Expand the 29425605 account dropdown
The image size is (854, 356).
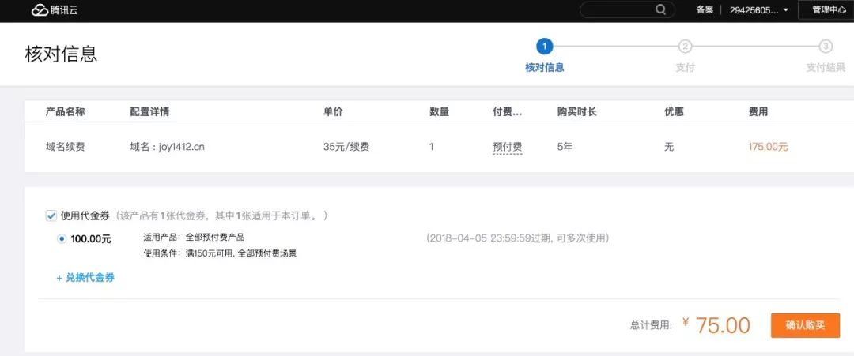758,9
